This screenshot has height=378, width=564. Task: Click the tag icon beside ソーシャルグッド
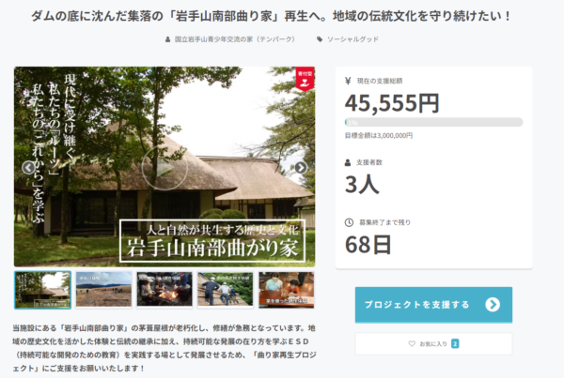pos(320,39)
